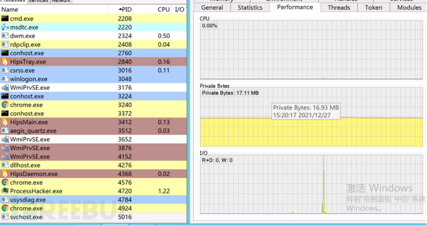Click CPU value '0.13' for HipsMain.exe
This screenshot has height=225, width=427.
[164, 122]
